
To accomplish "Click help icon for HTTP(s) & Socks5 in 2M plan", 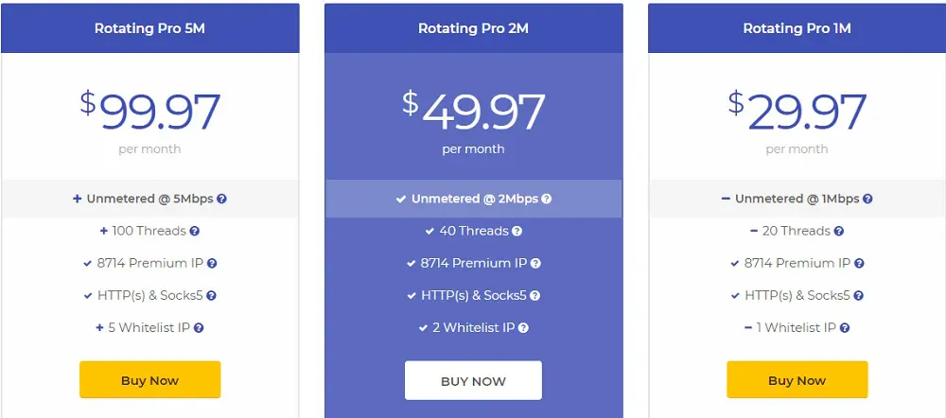I will [535, 296].
